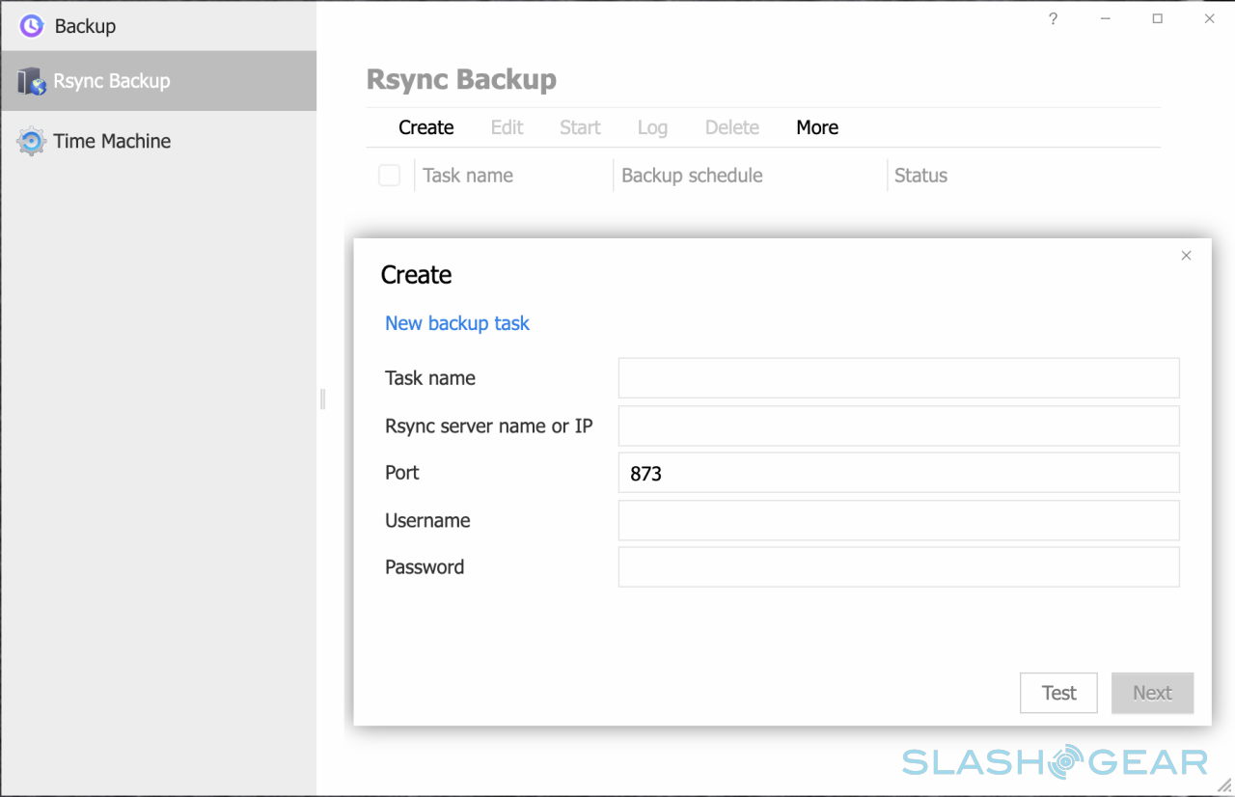Tick the select-all tasks checkbox

coord(389,176)
